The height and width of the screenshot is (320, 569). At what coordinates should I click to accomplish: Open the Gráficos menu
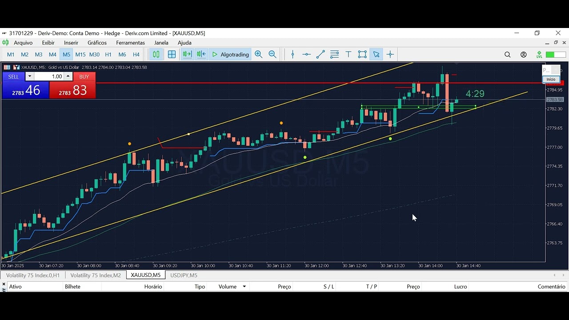click(97, 43)
